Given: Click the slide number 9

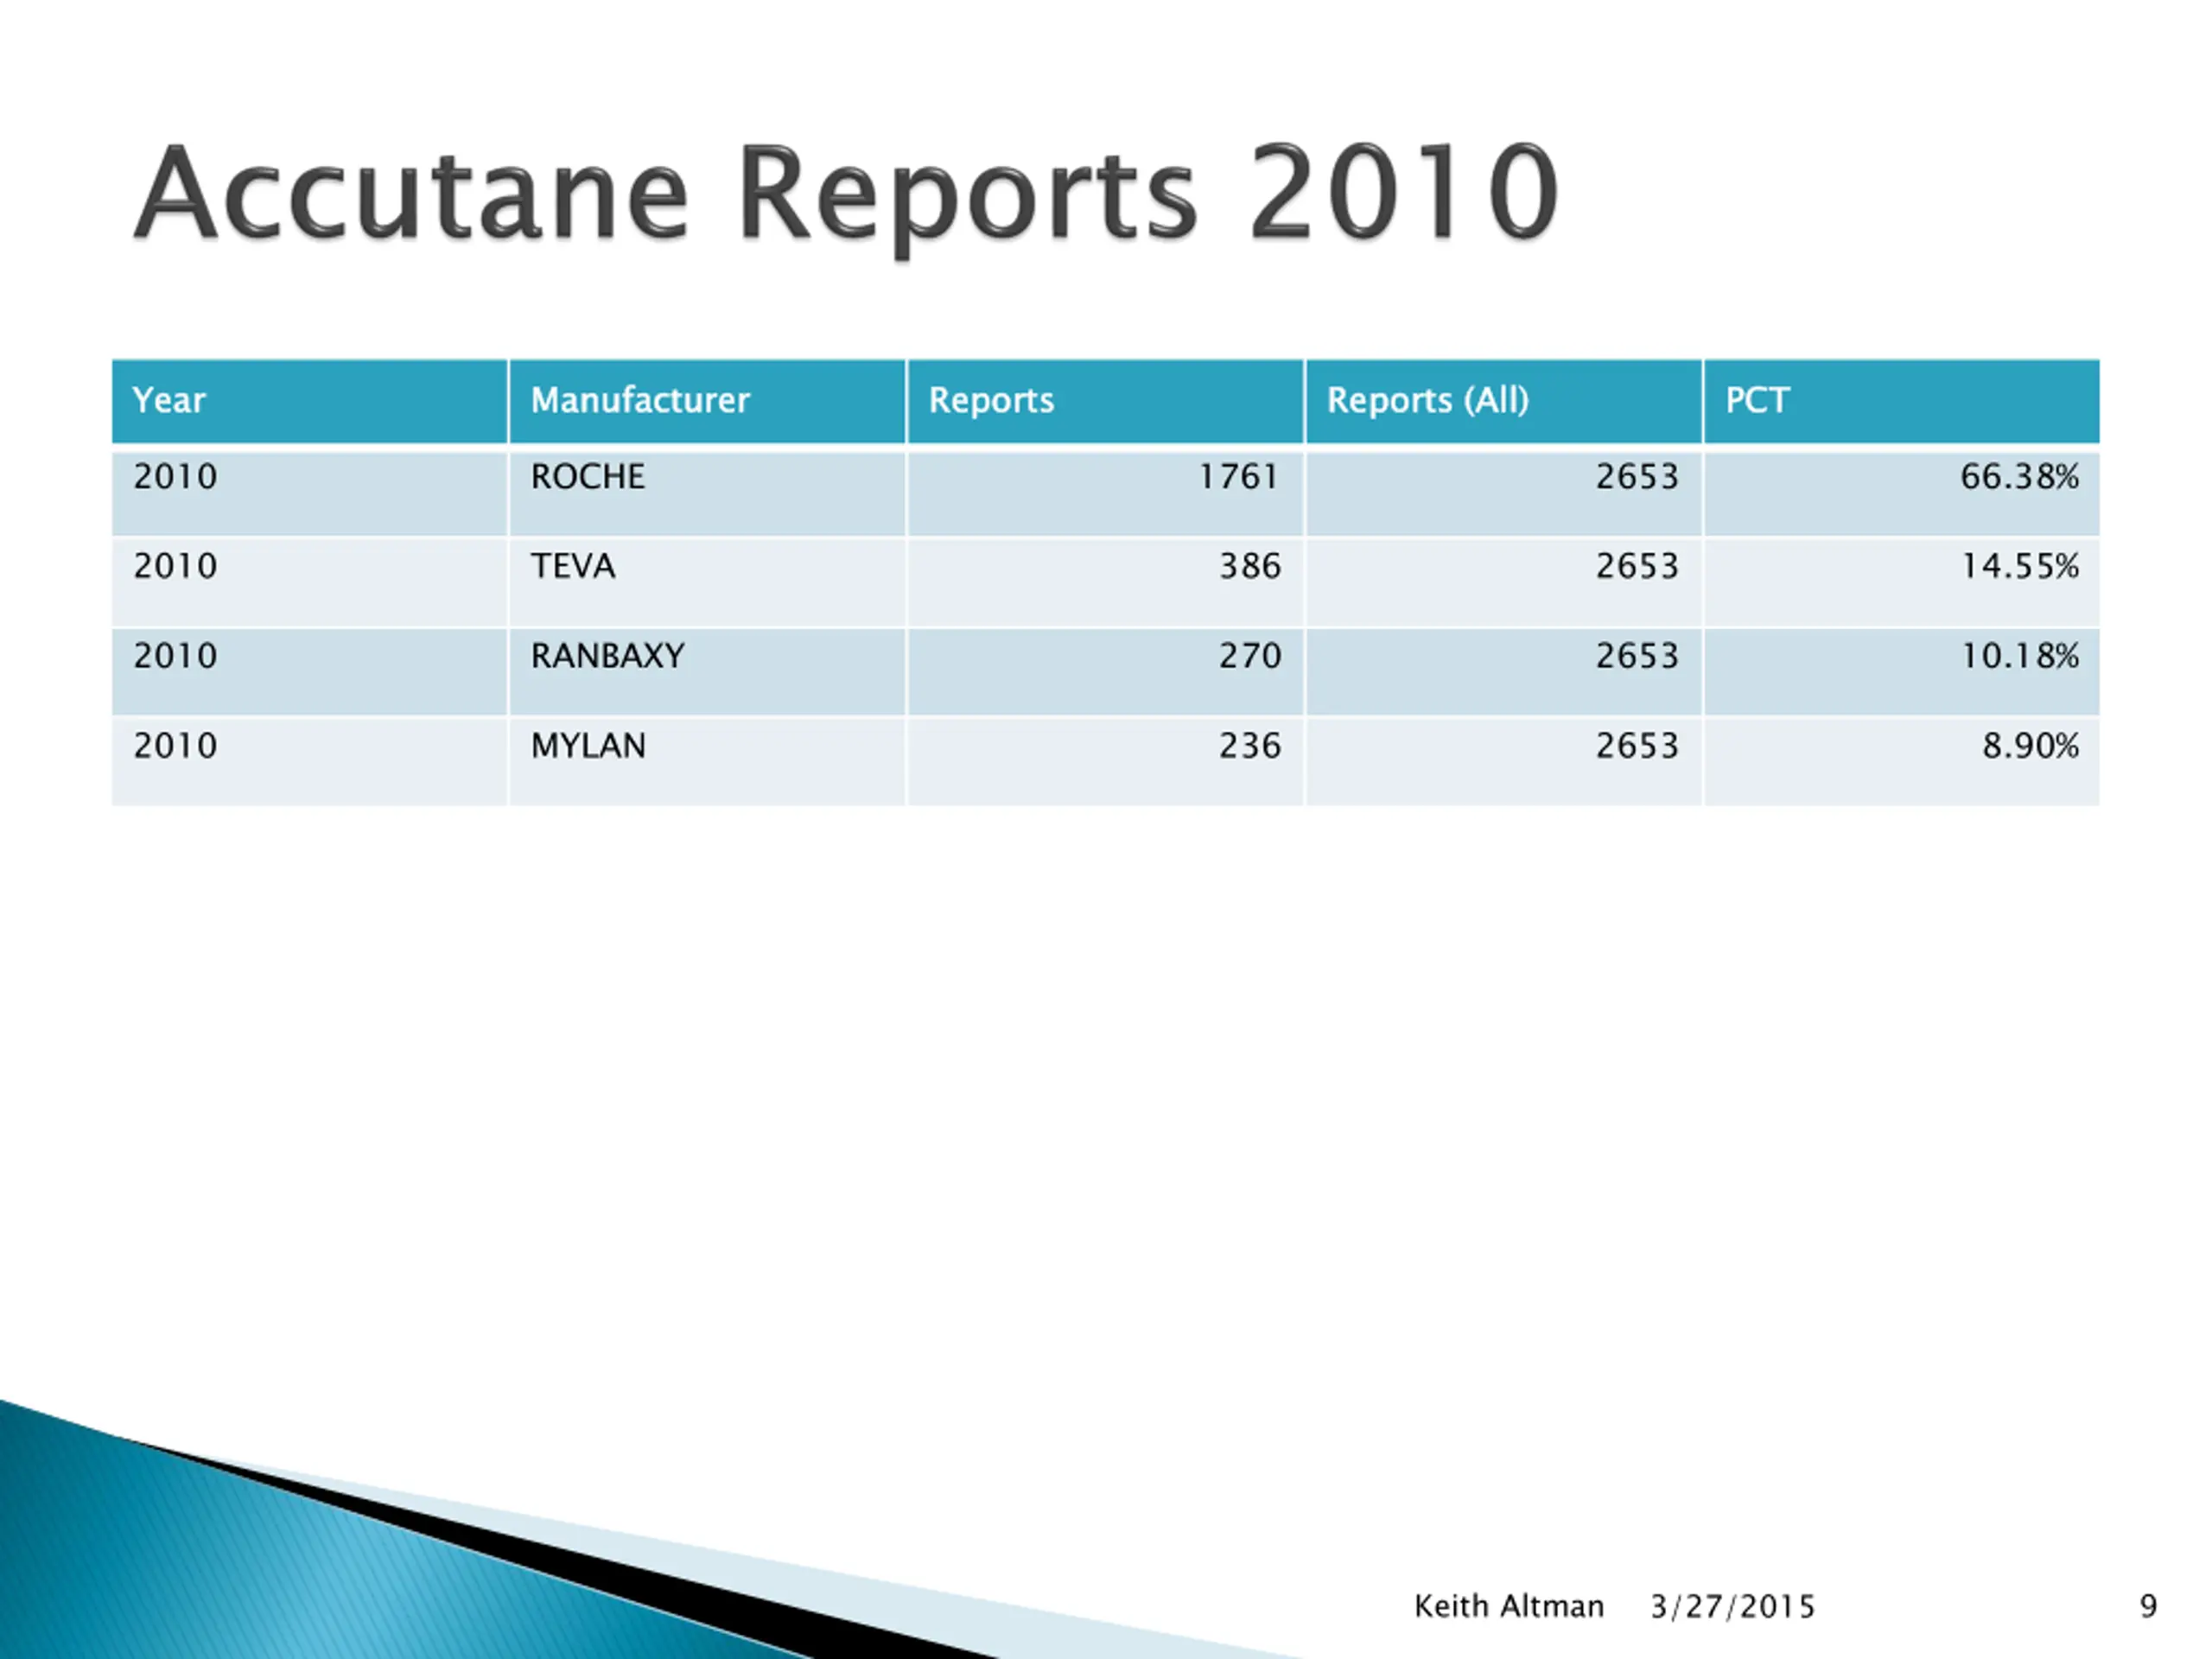Looking at the screenshot, I should tap(2148, 1607).
